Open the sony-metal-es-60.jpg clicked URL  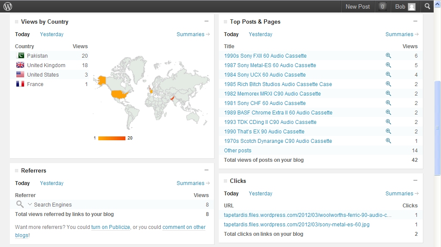point(297,225)
